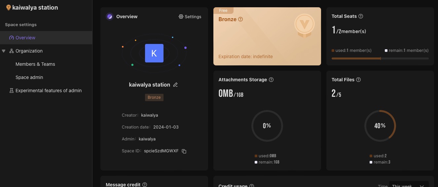Click the Space ID value spcieSzdMGWXF
Viewport: 438px width, 187px height.
[161, 151]
